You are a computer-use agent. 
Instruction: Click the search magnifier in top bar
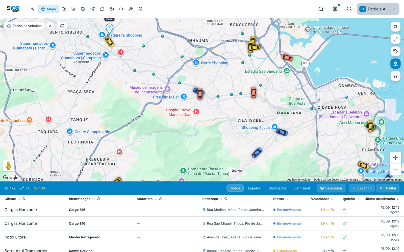321,9
